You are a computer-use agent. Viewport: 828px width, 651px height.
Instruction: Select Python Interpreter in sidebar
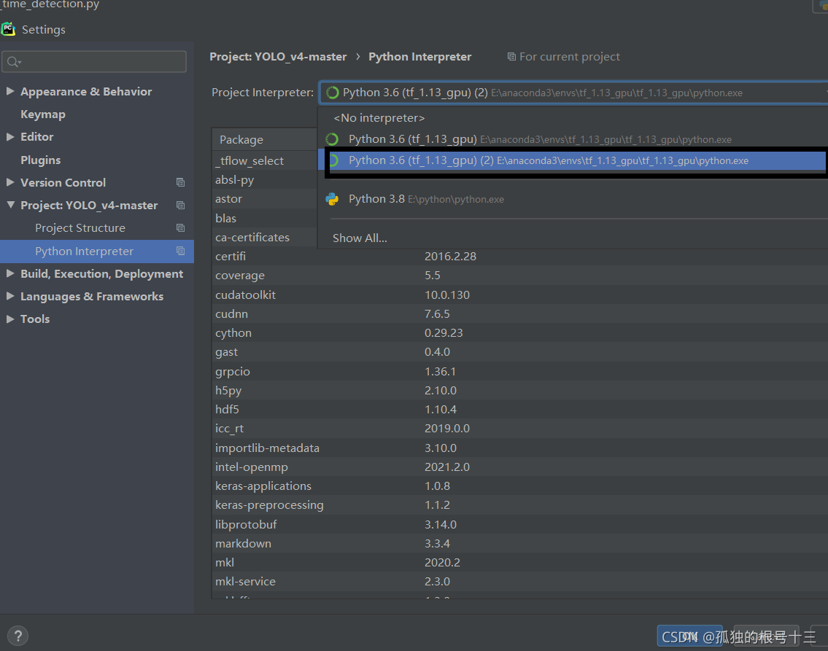(x=97, y=251)
